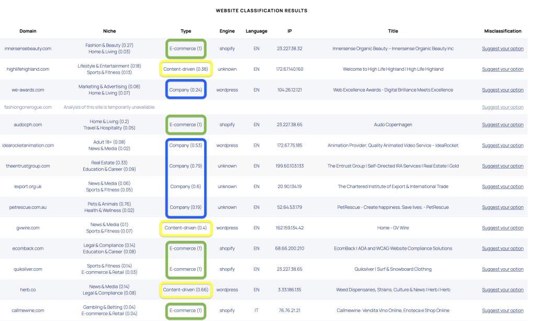Click 'Company (0.6)' type cell
The height and width of the screenshot is (321, 536).
[186, 186]
